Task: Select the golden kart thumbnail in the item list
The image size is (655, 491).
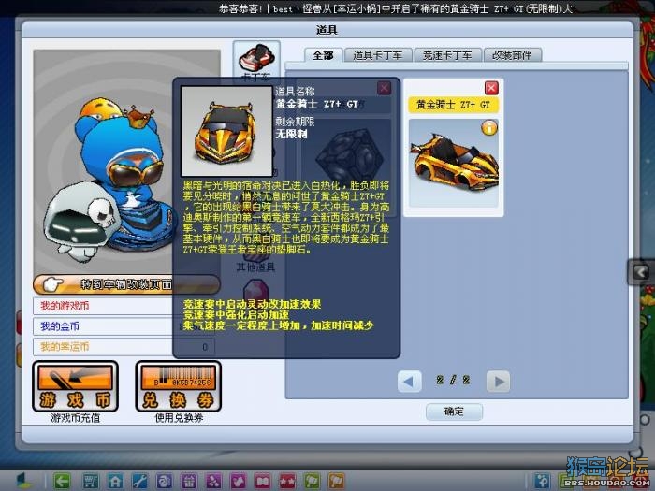Action: point(454,164)
